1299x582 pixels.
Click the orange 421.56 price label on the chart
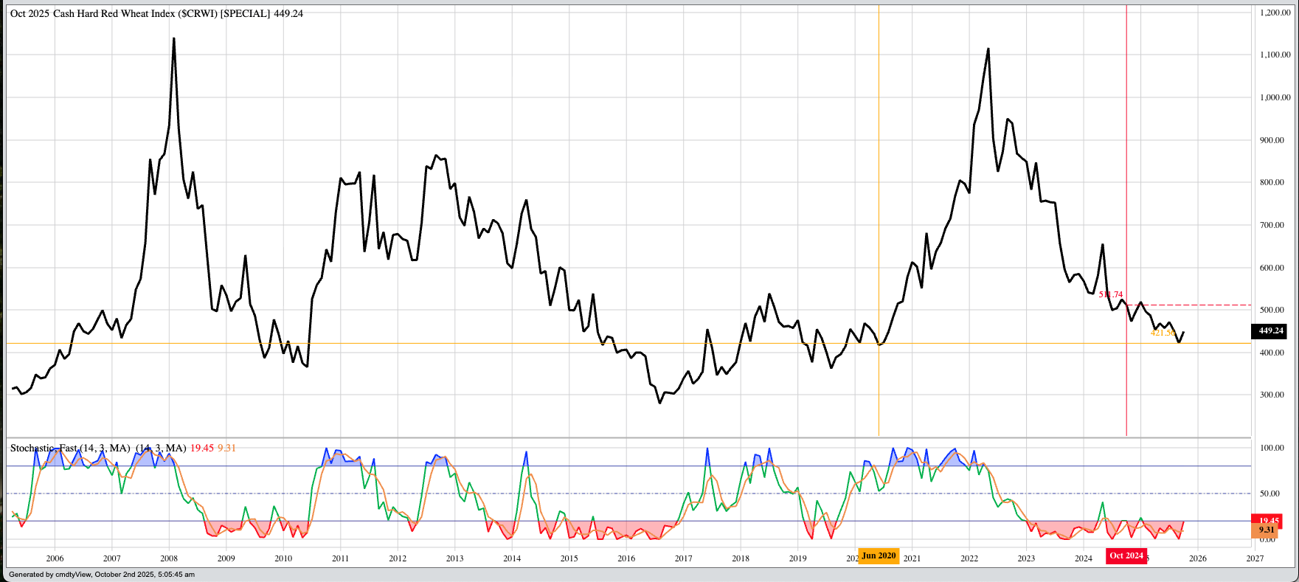tap(1163, 333)
